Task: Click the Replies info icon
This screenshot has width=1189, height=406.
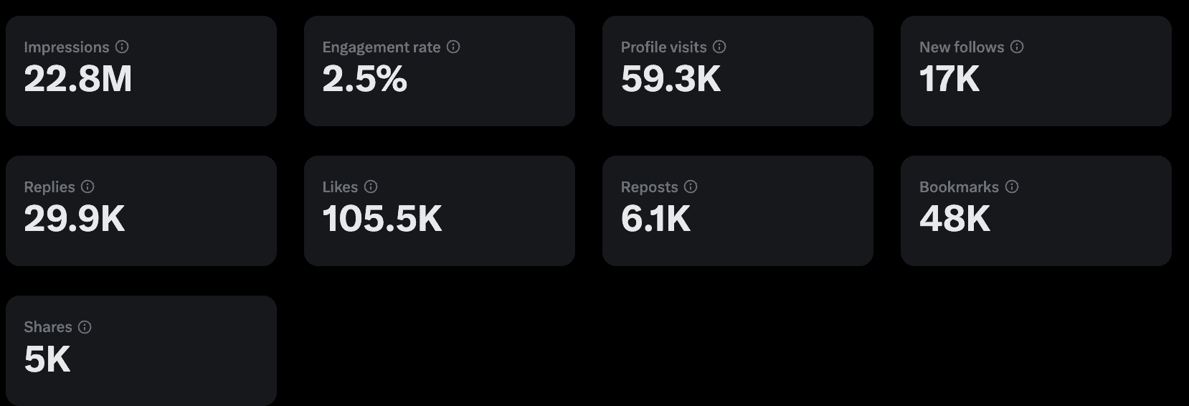Action: pos(87,187)
